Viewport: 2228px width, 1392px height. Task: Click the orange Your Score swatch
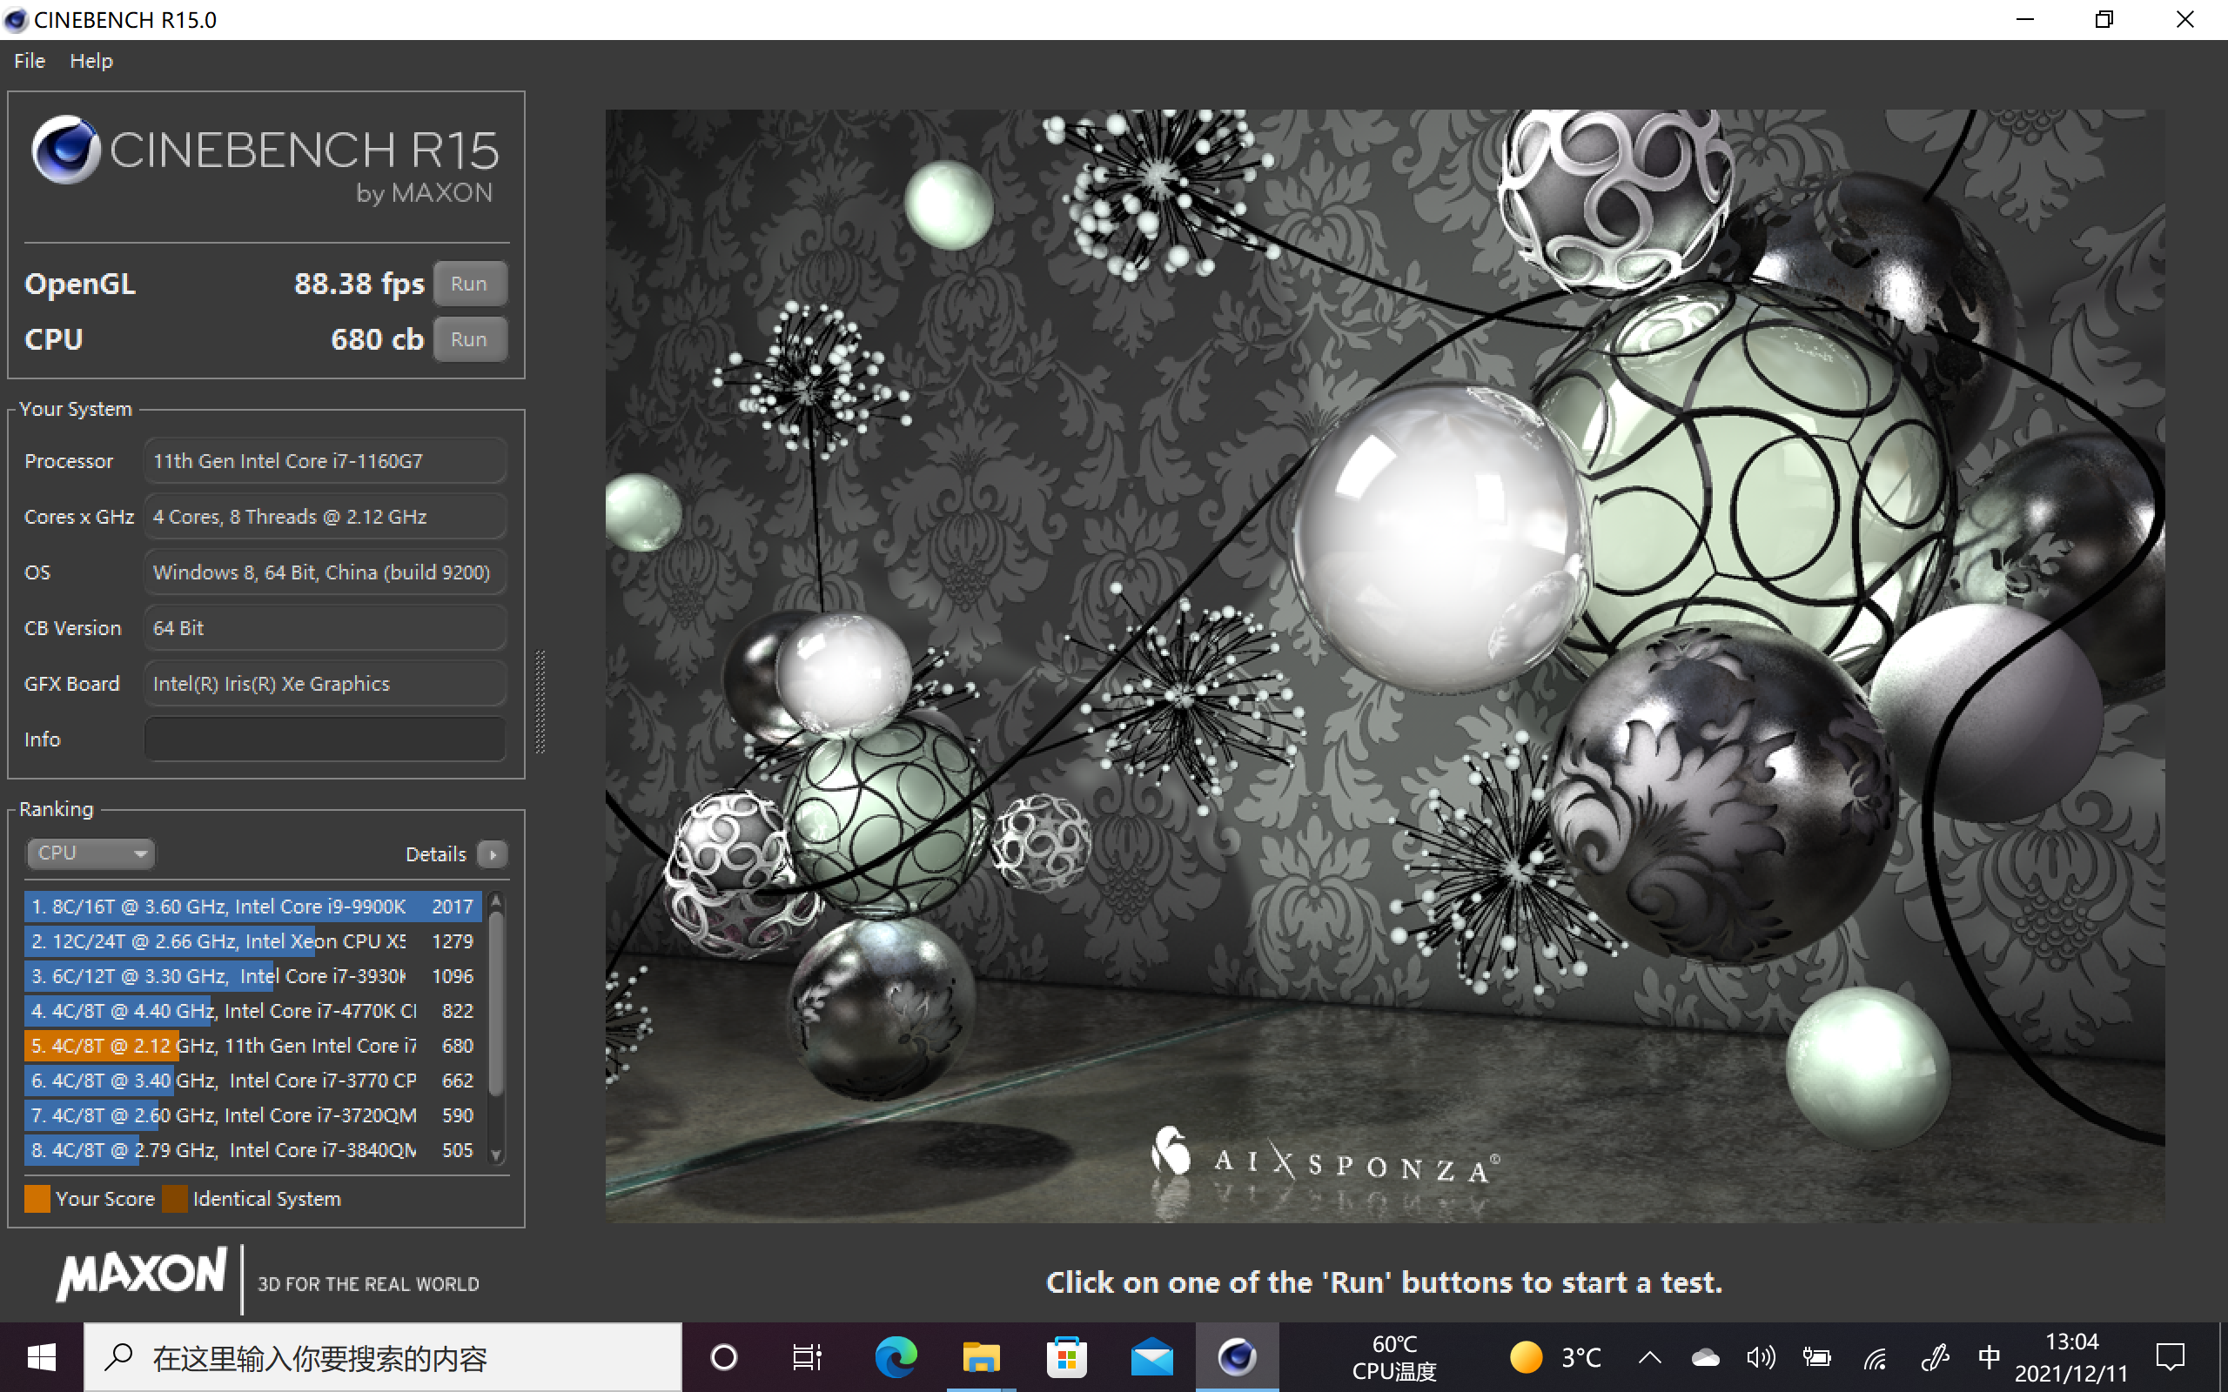click(x=37, y=1199)
